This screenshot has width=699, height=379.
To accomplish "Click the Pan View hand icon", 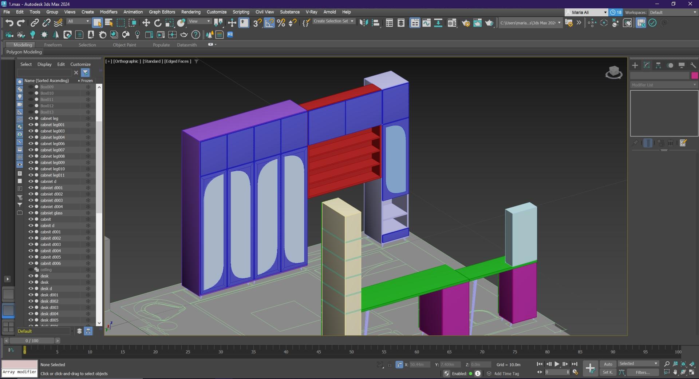I will (x=675, y=372).
